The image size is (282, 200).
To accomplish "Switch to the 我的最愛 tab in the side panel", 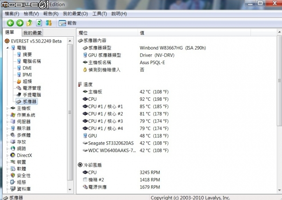I will click(x=33, y=33).
